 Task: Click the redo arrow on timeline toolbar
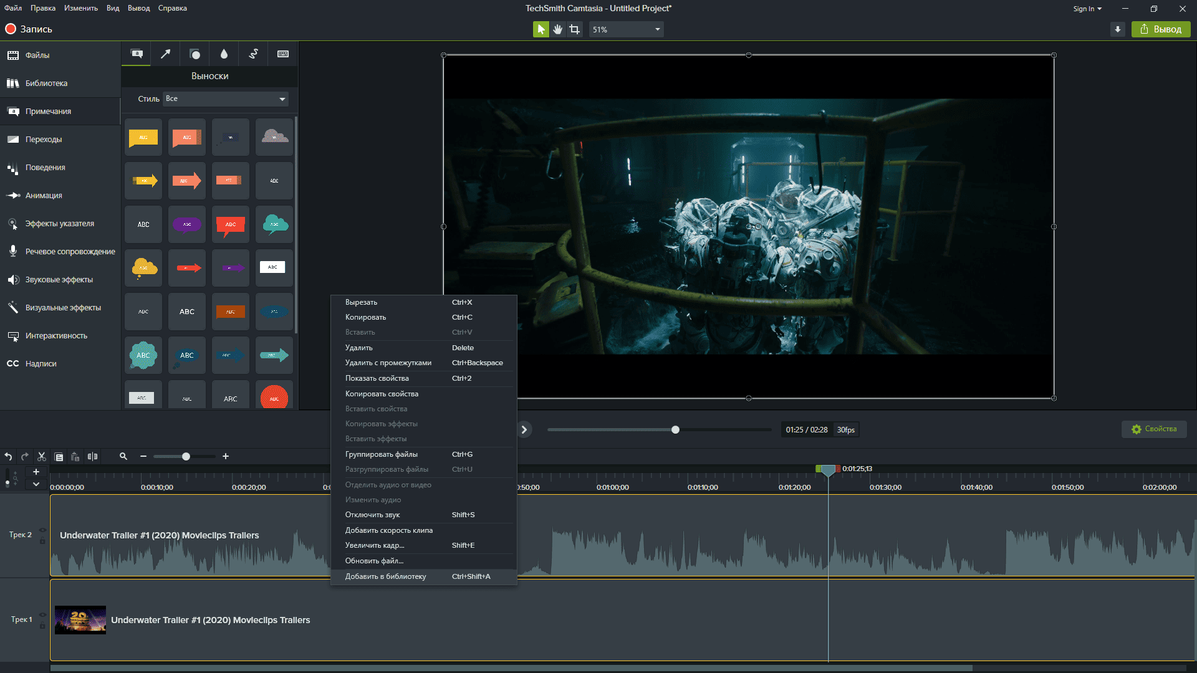pos(25,457)
